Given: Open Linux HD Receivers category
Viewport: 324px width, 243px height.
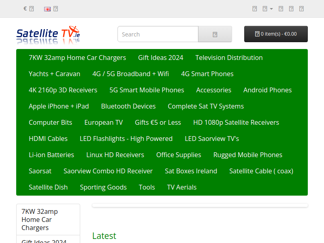Looking at the screenshot, I should [115, 155].
